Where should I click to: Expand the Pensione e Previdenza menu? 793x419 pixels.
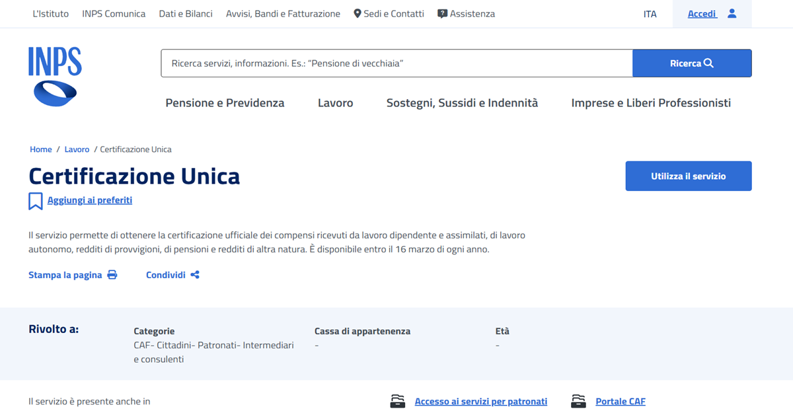[x=225, y=103]
